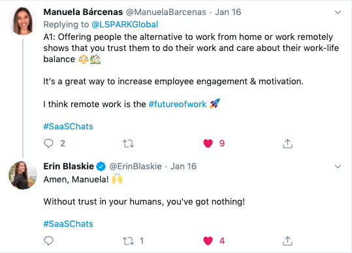Unlike Manuela's tweet with 9 likes
The image size is (352, 253).
point(208,144)
